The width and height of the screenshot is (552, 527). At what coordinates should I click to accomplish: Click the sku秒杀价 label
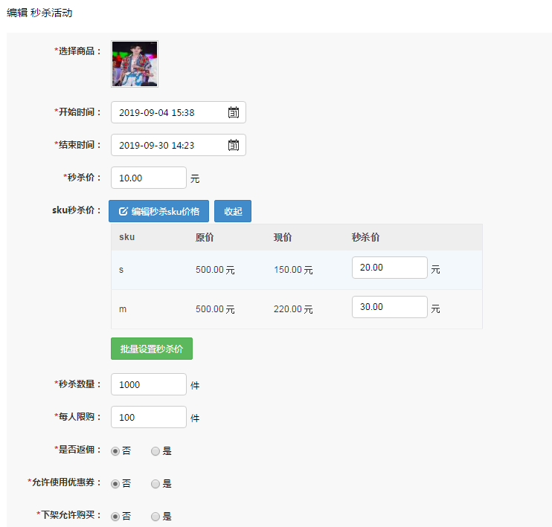point(77,210)
